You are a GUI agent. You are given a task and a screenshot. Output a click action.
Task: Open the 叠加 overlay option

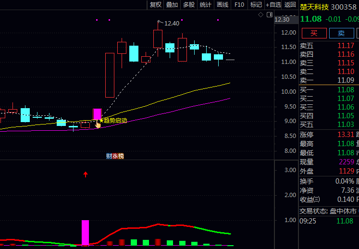coord(172,5)
